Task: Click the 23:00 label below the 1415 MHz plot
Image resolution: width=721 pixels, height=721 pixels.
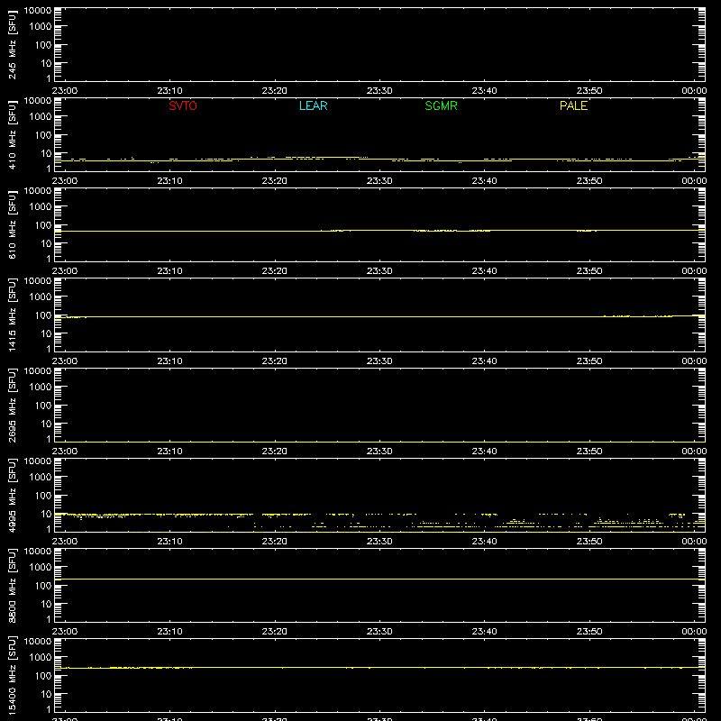Action: coord(65,361)
